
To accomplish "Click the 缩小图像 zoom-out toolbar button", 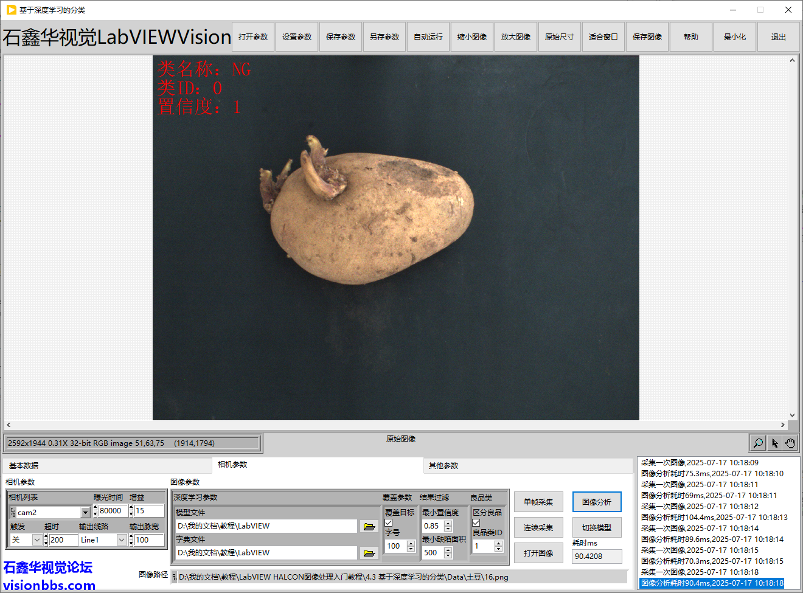I will 472,37.
